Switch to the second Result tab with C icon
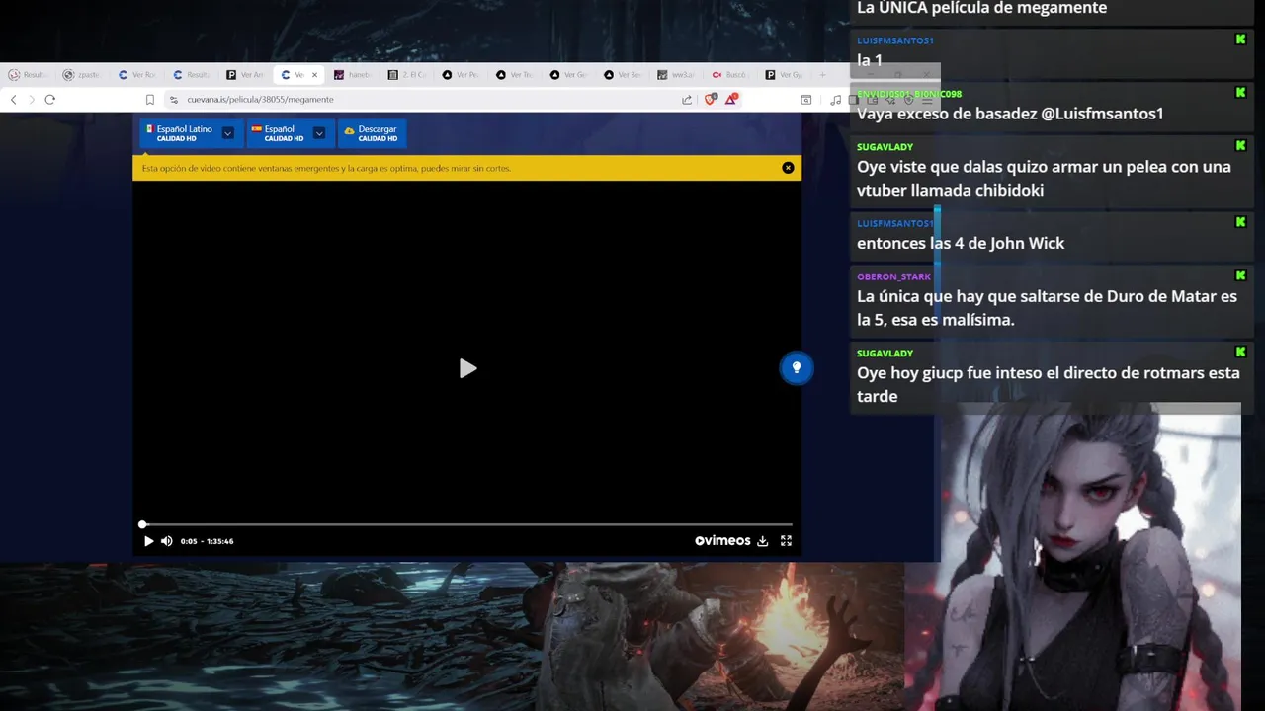Viewport: 1265px width, 711px height. [192, 75]
